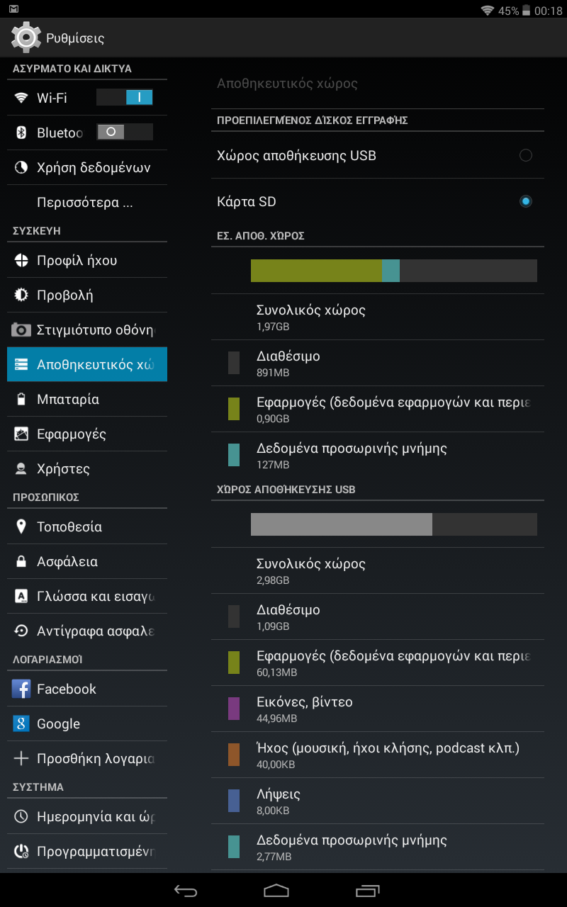
Task: Turn on the Bluetooth switch
Action: (125, 132)
